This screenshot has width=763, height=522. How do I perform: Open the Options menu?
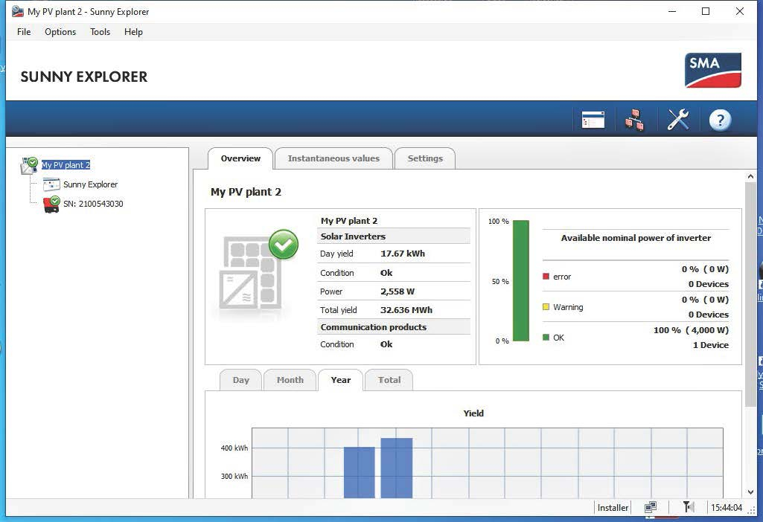(60, 32)
